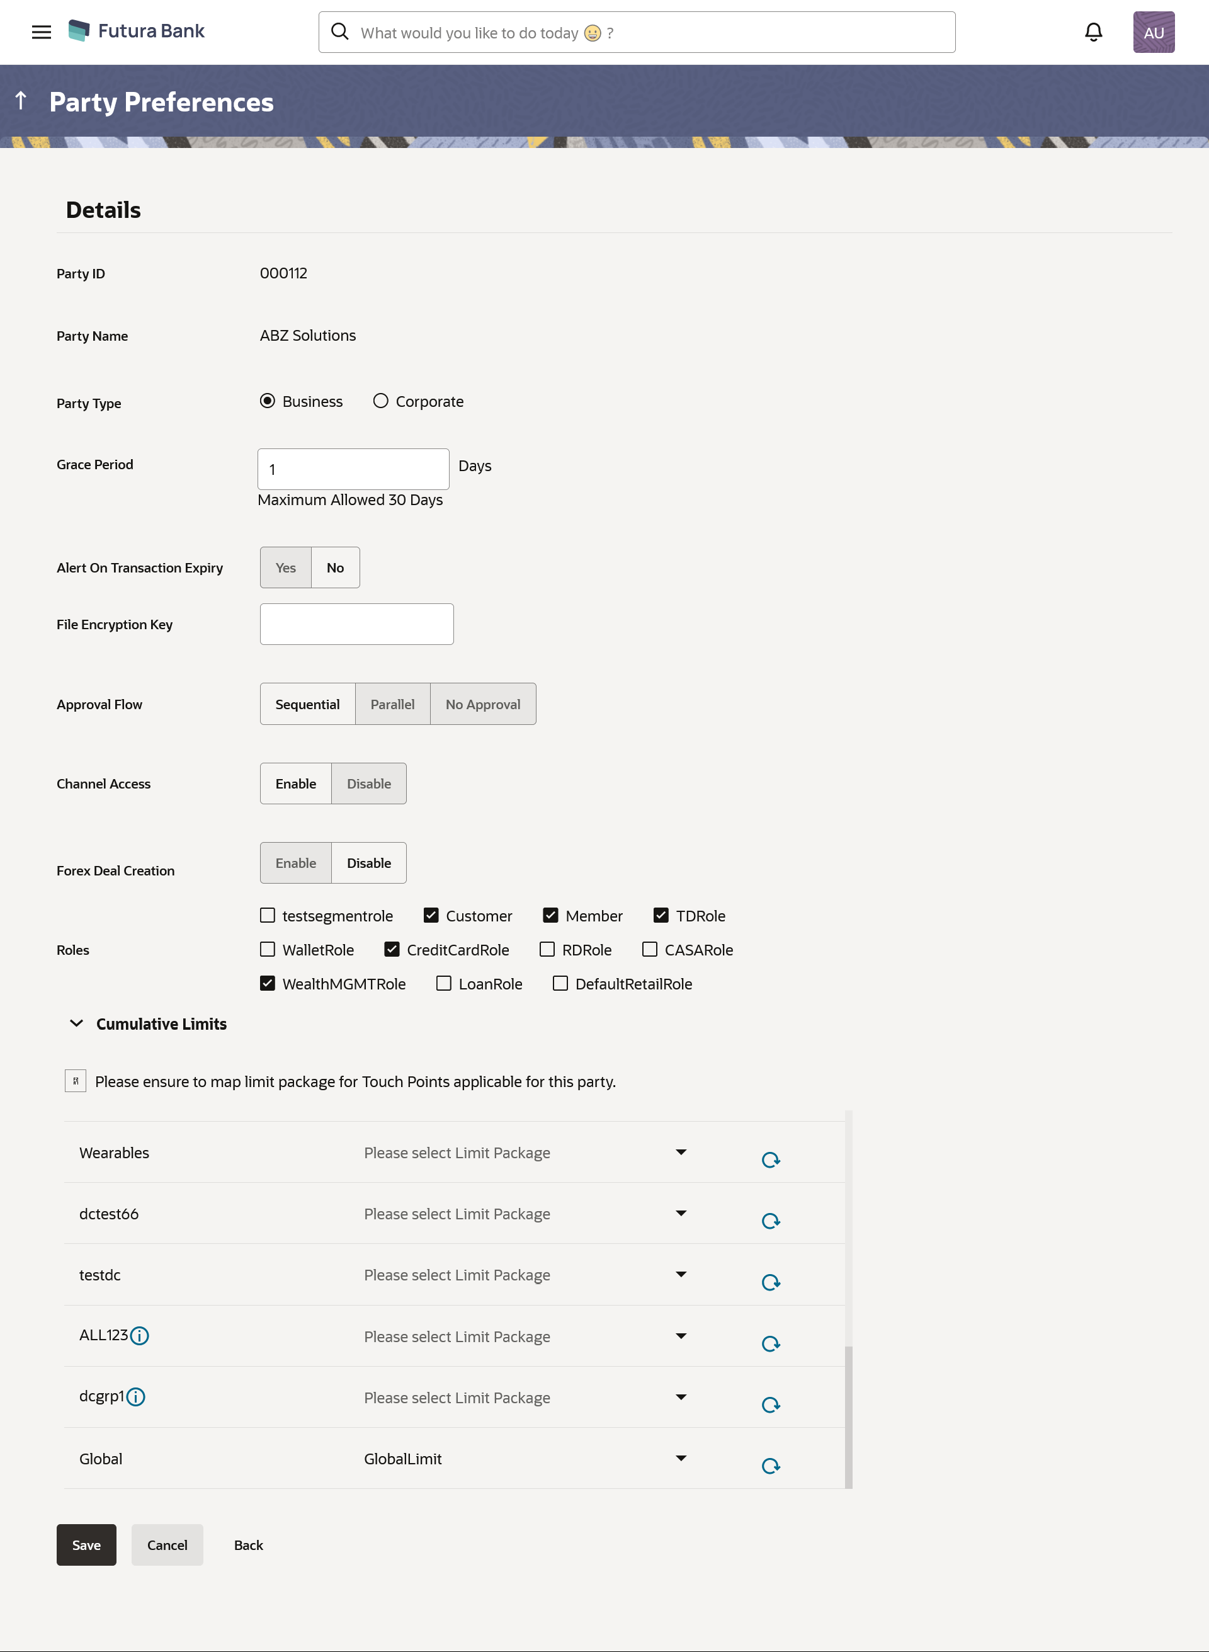This screenshot has height=1652, width=1209.
Task: Set Channel Access to Disable
Action: pos(369,783)
